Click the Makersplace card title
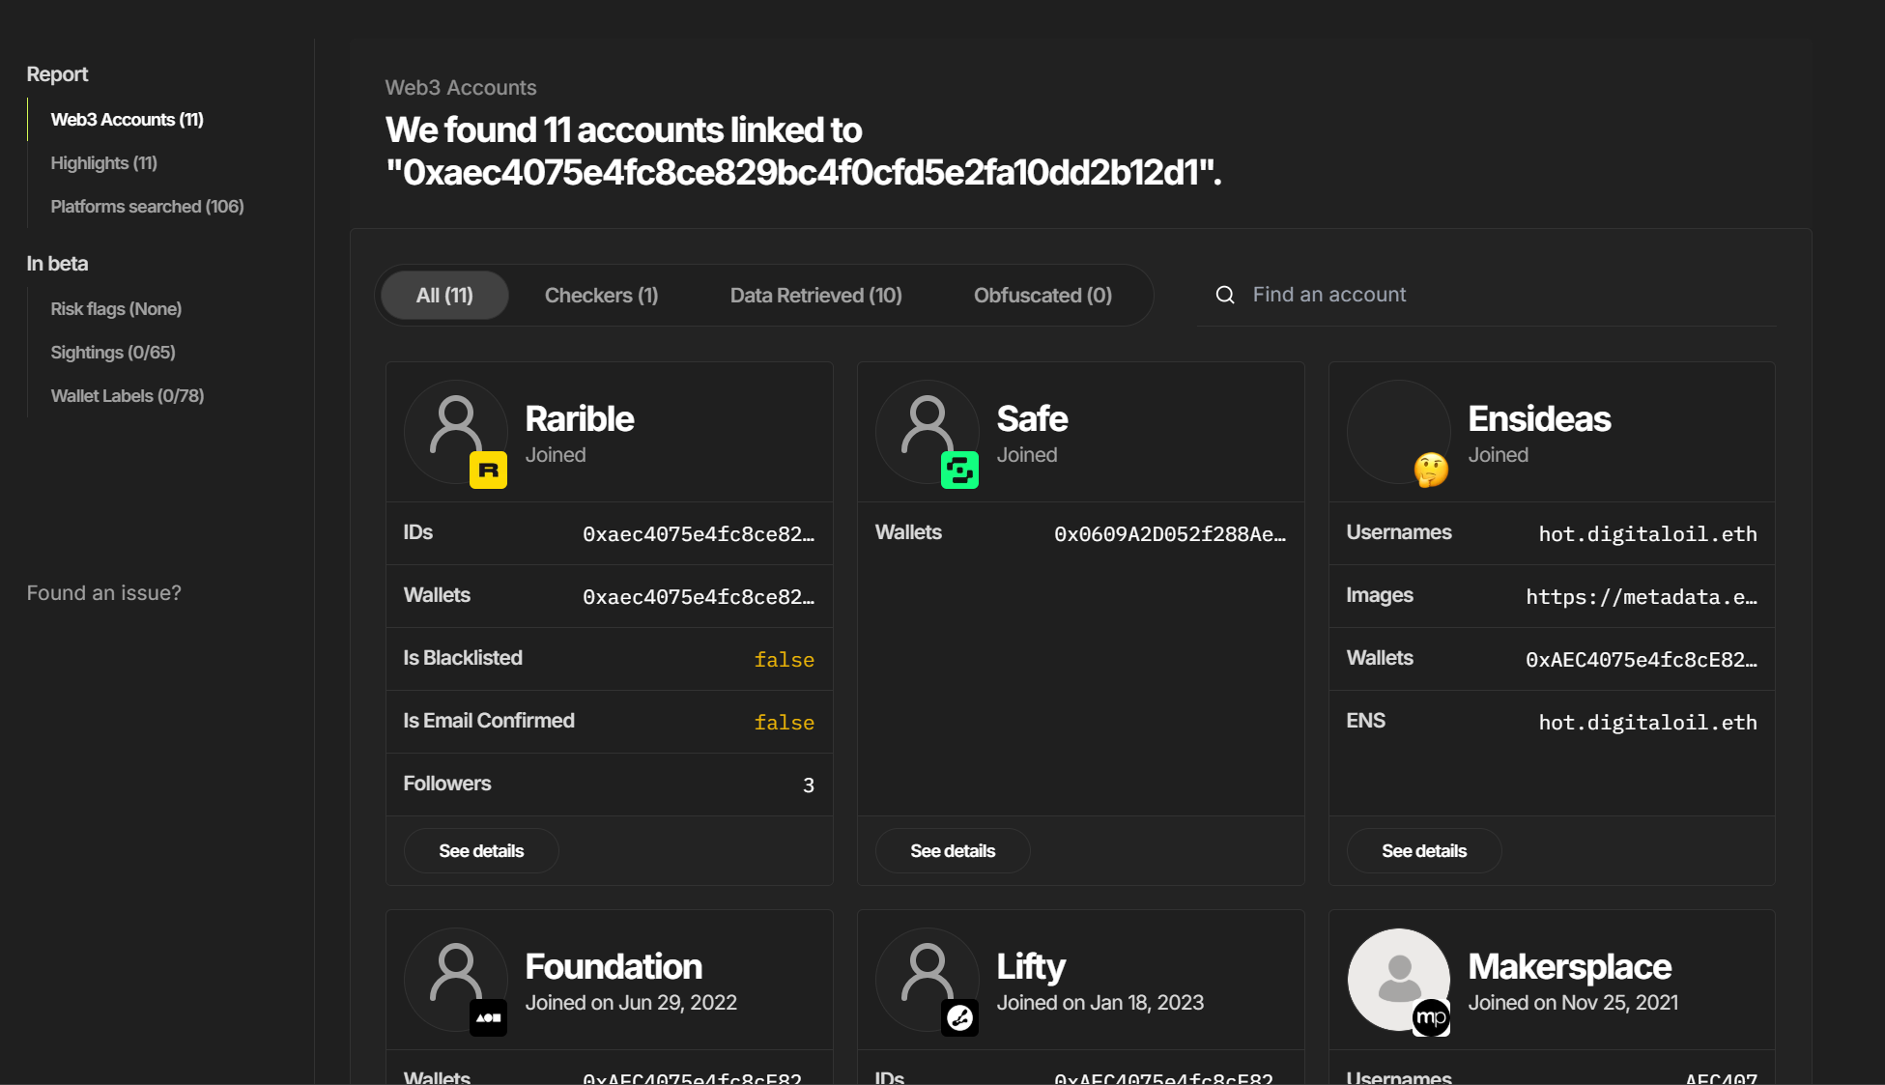Screen dimensions: 1885x1085 click(x=1570, y=967)
